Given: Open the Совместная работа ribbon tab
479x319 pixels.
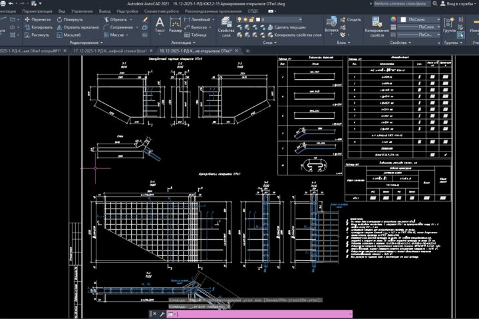Looking at the screenshot, I should coord(162,11).
